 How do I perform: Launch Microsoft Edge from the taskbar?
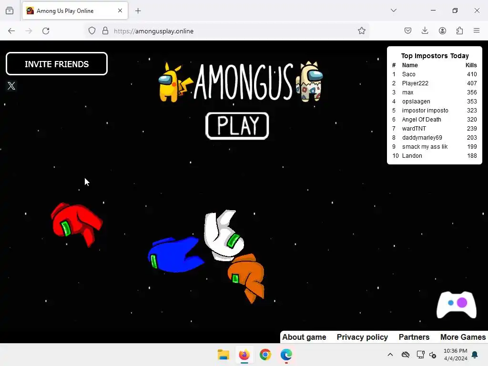(x=286, y=355)
